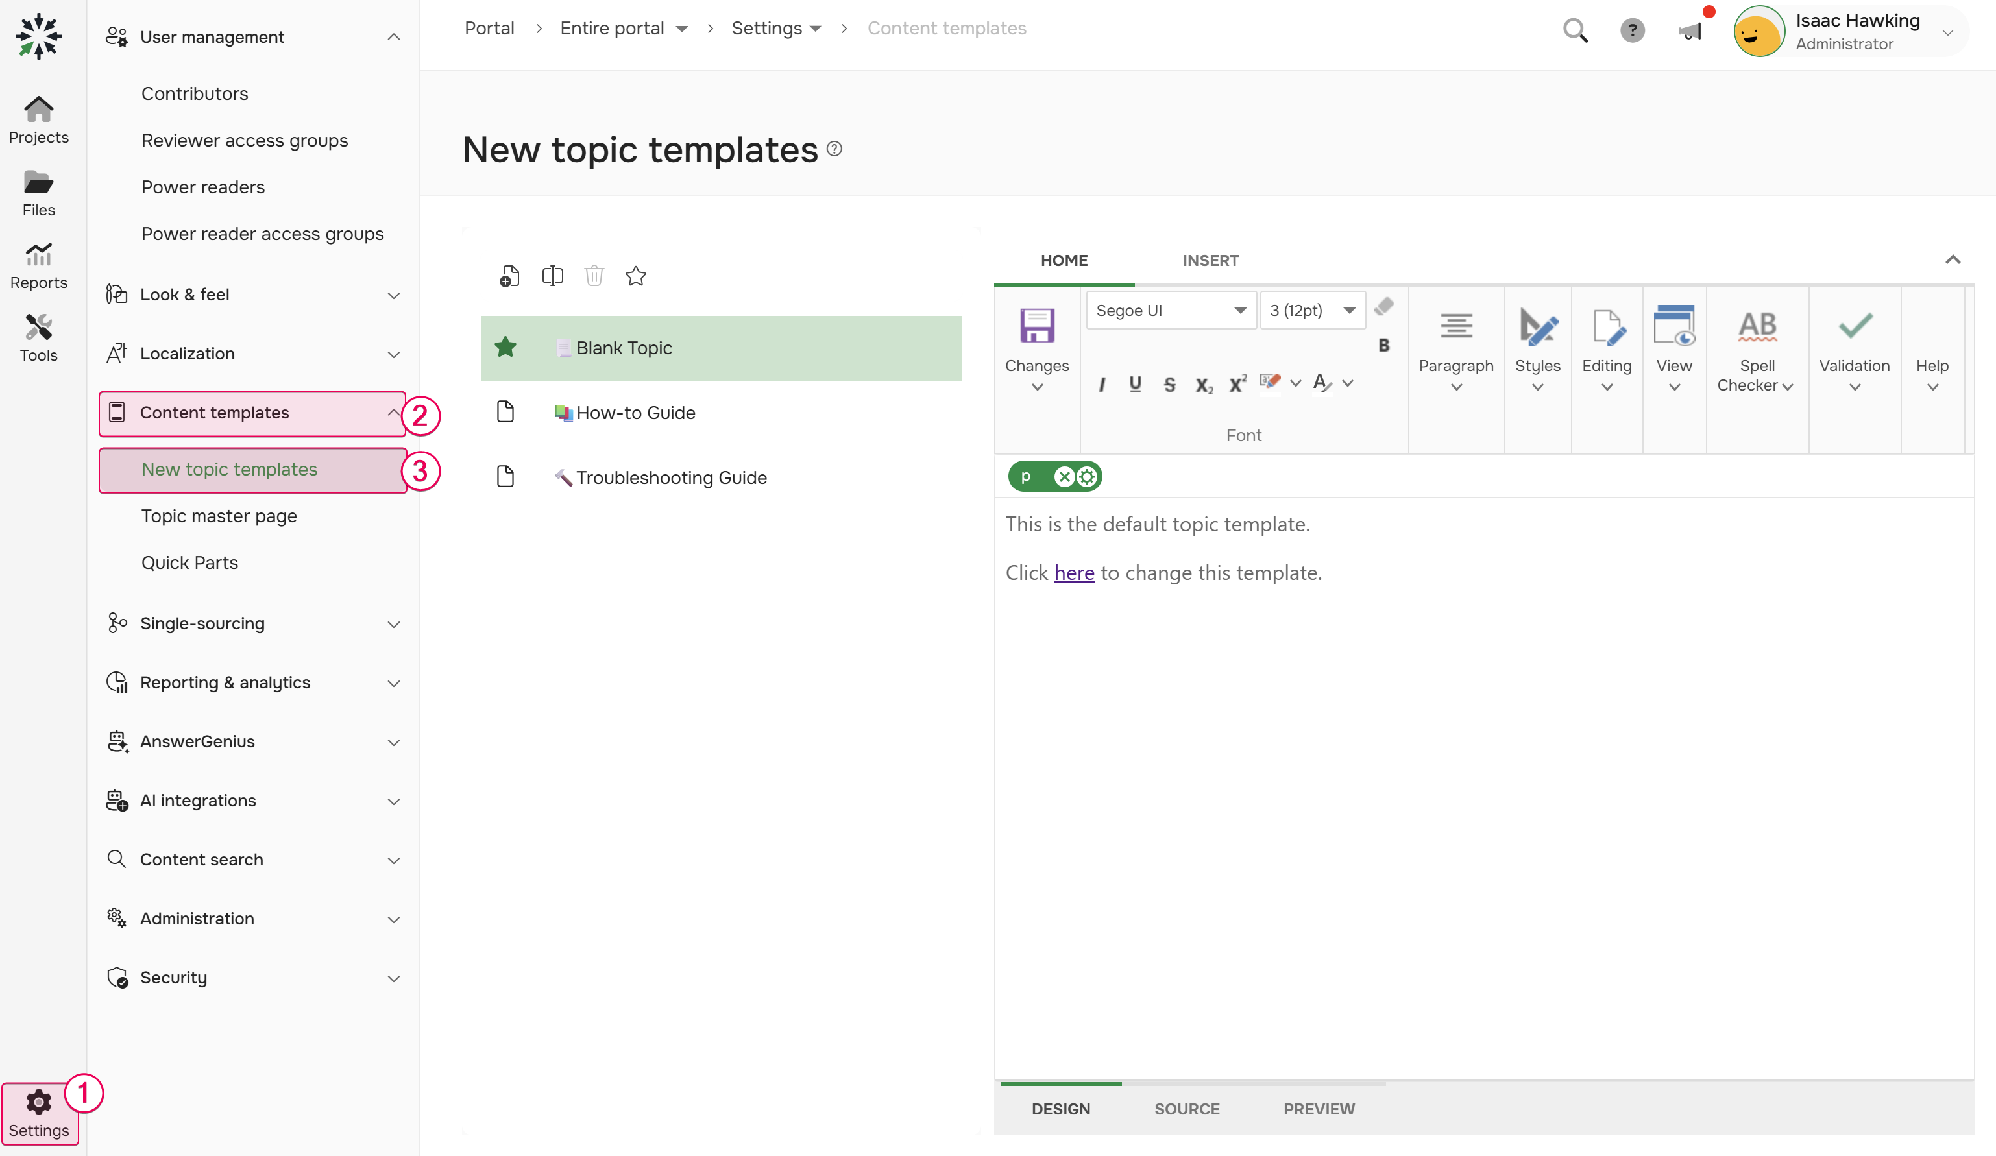Click the here link to change template

1073,572
